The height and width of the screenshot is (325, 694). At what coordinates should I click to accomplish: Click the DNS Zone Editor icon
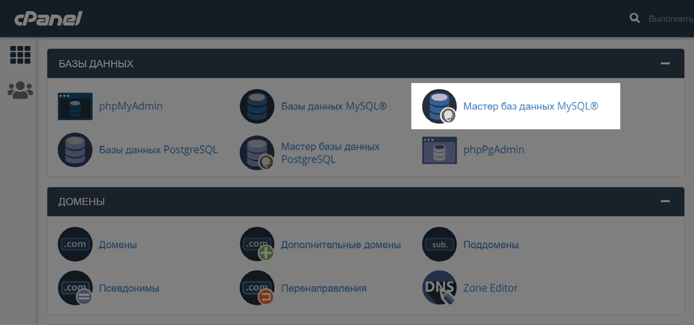click(x=440, y=288)
